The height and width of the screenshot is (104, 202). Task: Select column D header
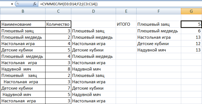pyautogui.click(x=94, y=11)
